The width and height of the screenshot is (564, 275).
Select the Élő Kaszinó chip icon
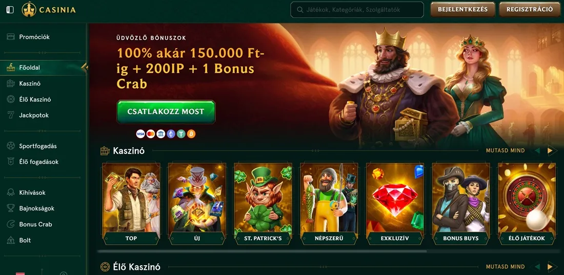click(x=11, y=99)
